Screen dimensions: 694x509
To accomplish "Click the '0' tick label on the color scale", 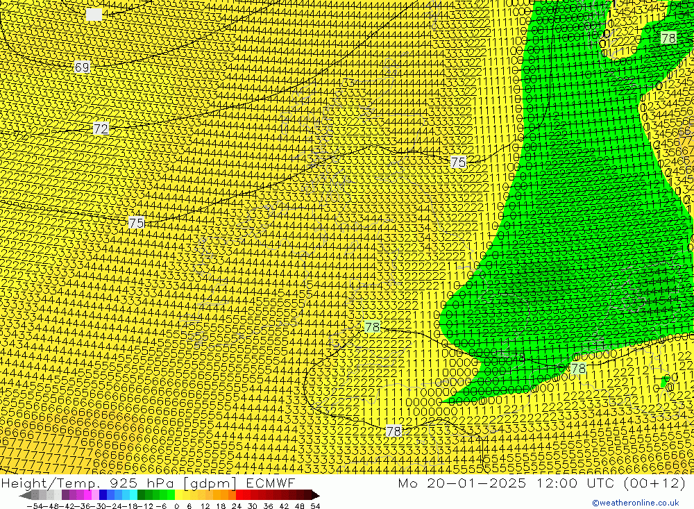I will coord(176,506).
